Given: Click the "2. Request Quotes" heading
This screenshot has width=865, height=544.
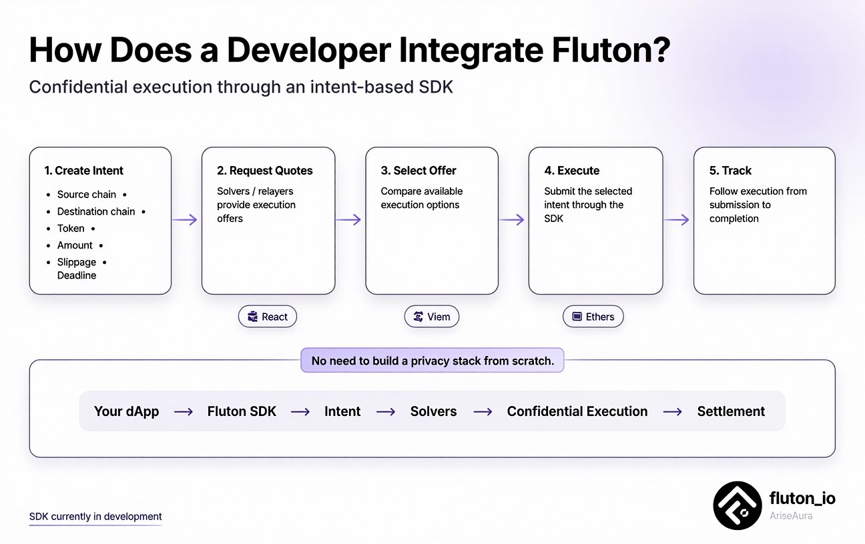Looking at the screenshot, I should [x=265, y=171].
